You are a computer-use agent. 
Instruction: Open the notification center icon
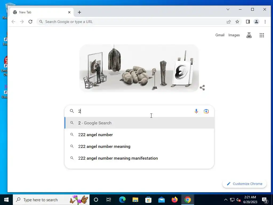tap(264, 200)
